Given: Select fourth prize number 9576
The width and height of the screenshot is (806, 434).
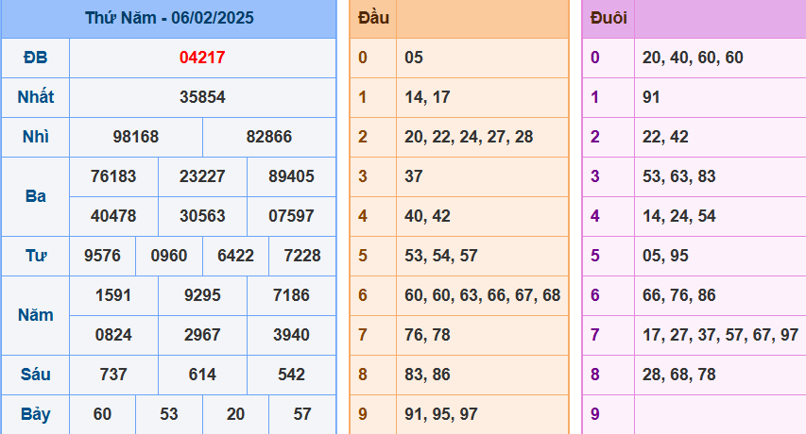Looking at the screenshot, I should (102, 256).
